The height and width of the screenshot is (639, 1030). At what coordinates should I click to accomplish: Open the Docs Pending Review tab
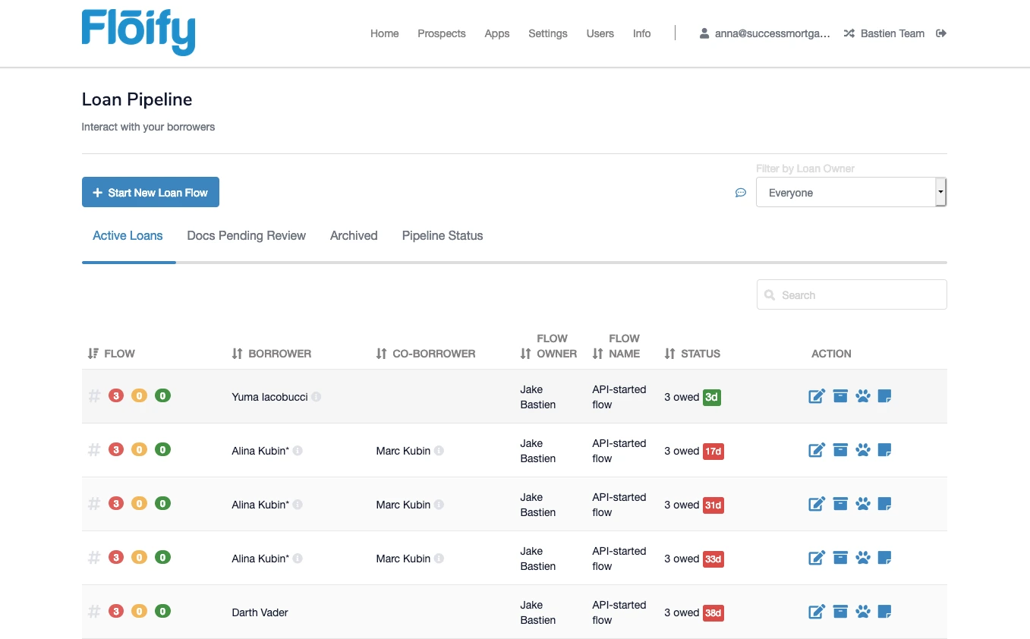coord(246,236)
